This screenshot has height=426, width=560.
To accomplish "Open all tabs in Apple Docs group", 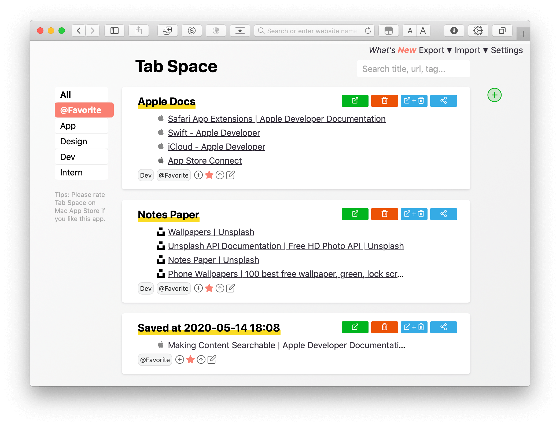I will pyautogui.click(x=355, y=101).
